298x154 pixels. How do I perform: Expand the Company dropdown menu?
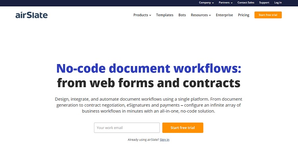point(206,3)
